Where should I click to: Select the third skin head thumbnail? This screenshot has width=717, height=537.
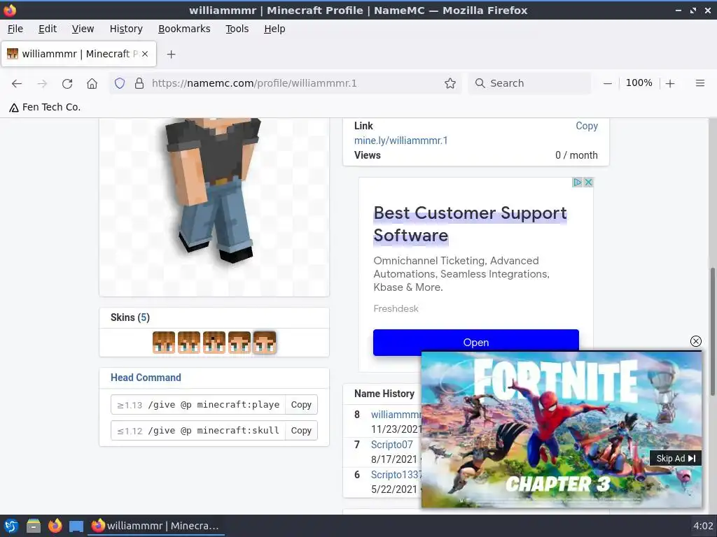click(214, 343)
